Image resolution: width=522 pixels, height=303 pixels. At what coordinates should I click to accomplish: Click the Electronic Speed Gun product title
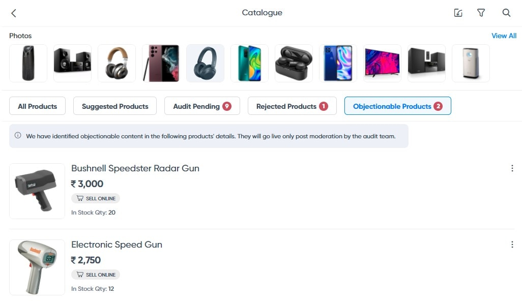[116, 245]
